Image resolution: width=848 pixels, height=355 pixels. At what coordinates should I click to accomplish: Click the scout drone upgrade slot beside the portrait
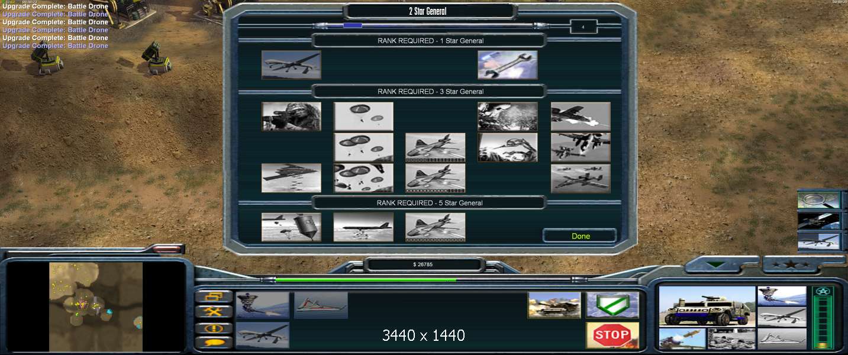point(782,317)
